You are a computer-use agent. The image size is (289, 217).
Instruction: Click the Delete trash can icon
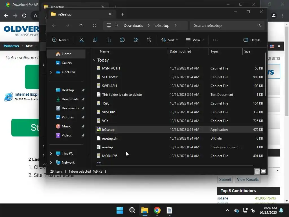coord(149,40)
